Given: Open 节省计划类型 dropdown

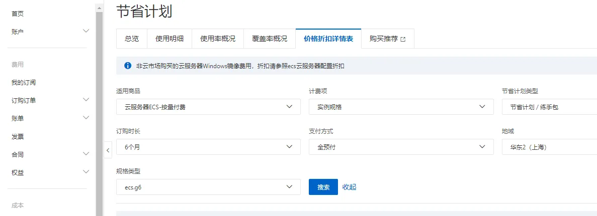Looking at the screenshot, I should coord(549,107).
